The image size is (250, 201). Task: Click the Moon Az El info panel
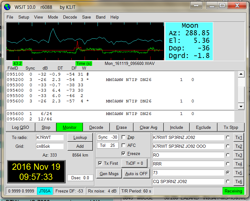click(189, 41)
